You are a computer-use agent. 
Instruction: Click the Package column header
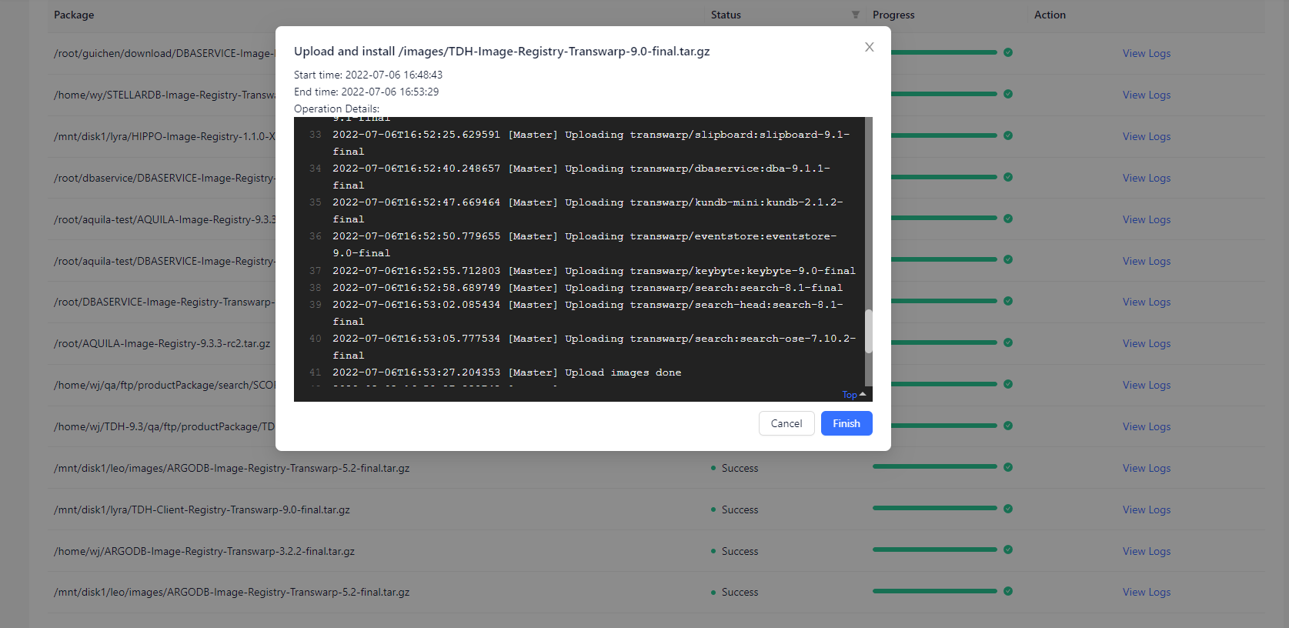tap(74, 15)
